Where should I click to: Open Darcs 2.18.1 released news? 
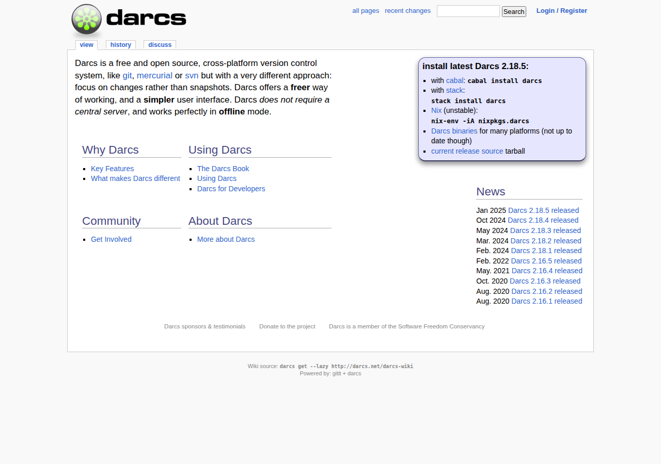[x=546, y=251]
